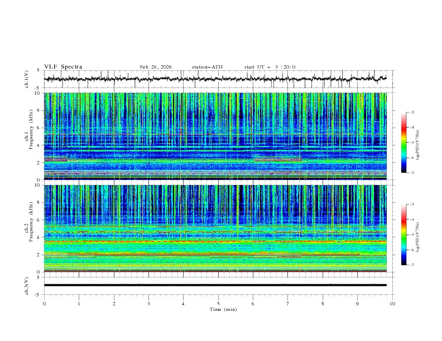Select the date text "Feb. 26, 2026"
This screenshot has height=341, width=442.
coord(156,67)
